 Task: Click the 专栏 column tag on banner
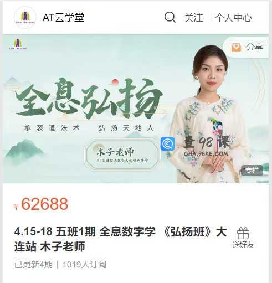pyautogui.click(x=252, y=170)
